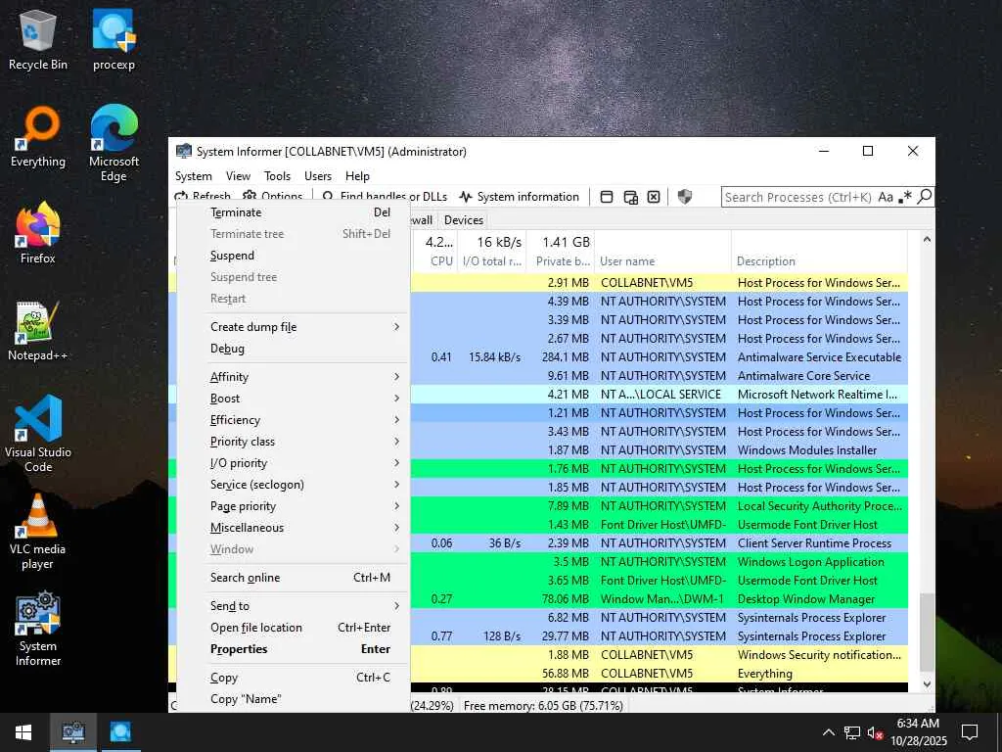Open the Tools menu
This screenshot has width=1002, height=752.
[x=277, y=176]
